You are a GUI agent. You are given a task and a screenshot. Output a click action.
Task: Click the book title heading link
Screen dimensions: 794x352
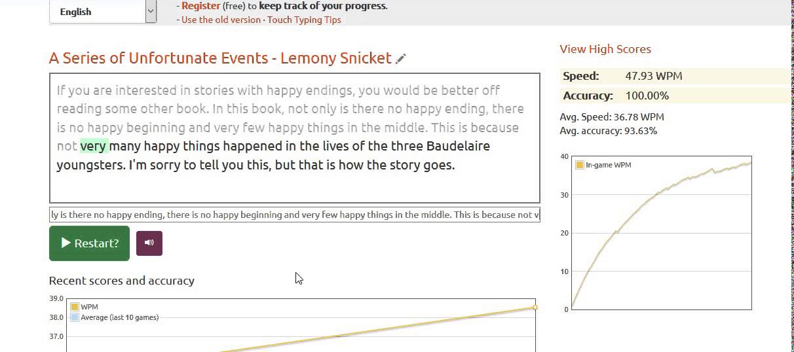220,58
